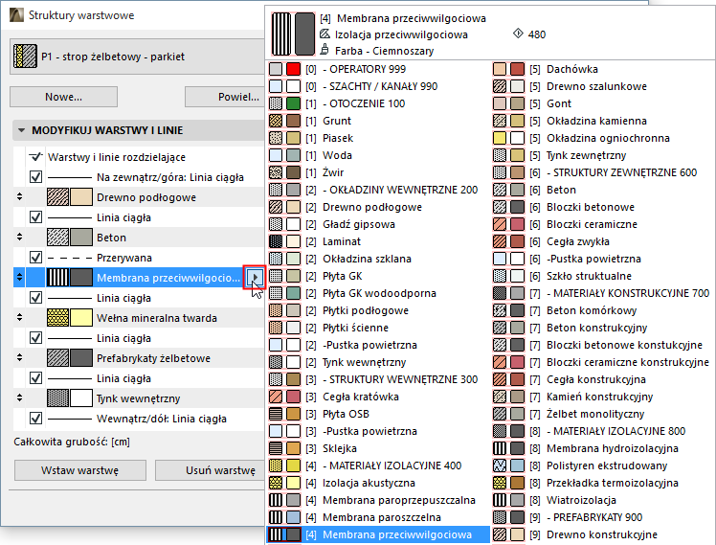716x545 pixels.
Task: Toggle Linia ciągła checkbox below Membrana layer
Action: click(x=35, y=298)
